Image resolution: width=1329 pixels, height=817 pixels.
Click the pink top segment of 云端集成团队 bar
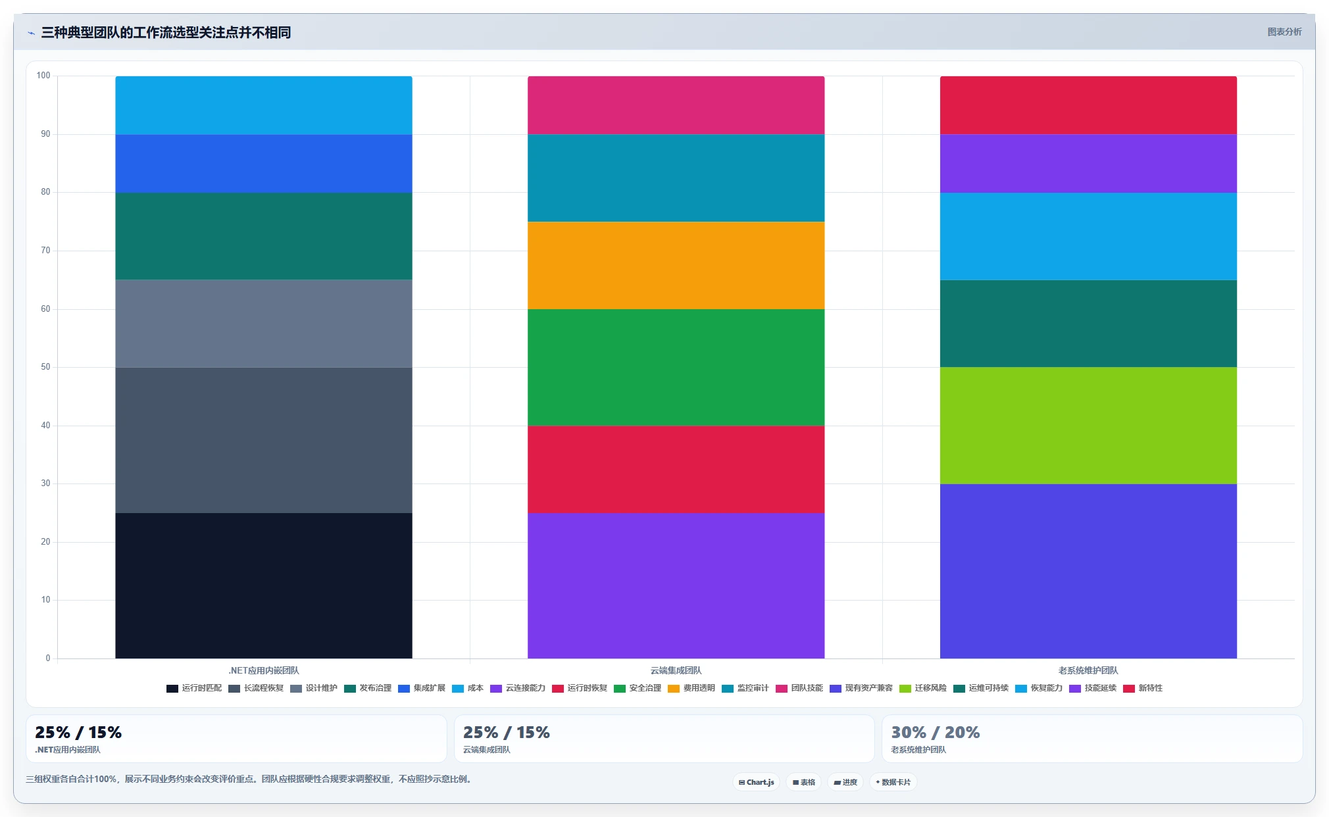(676, 105)
